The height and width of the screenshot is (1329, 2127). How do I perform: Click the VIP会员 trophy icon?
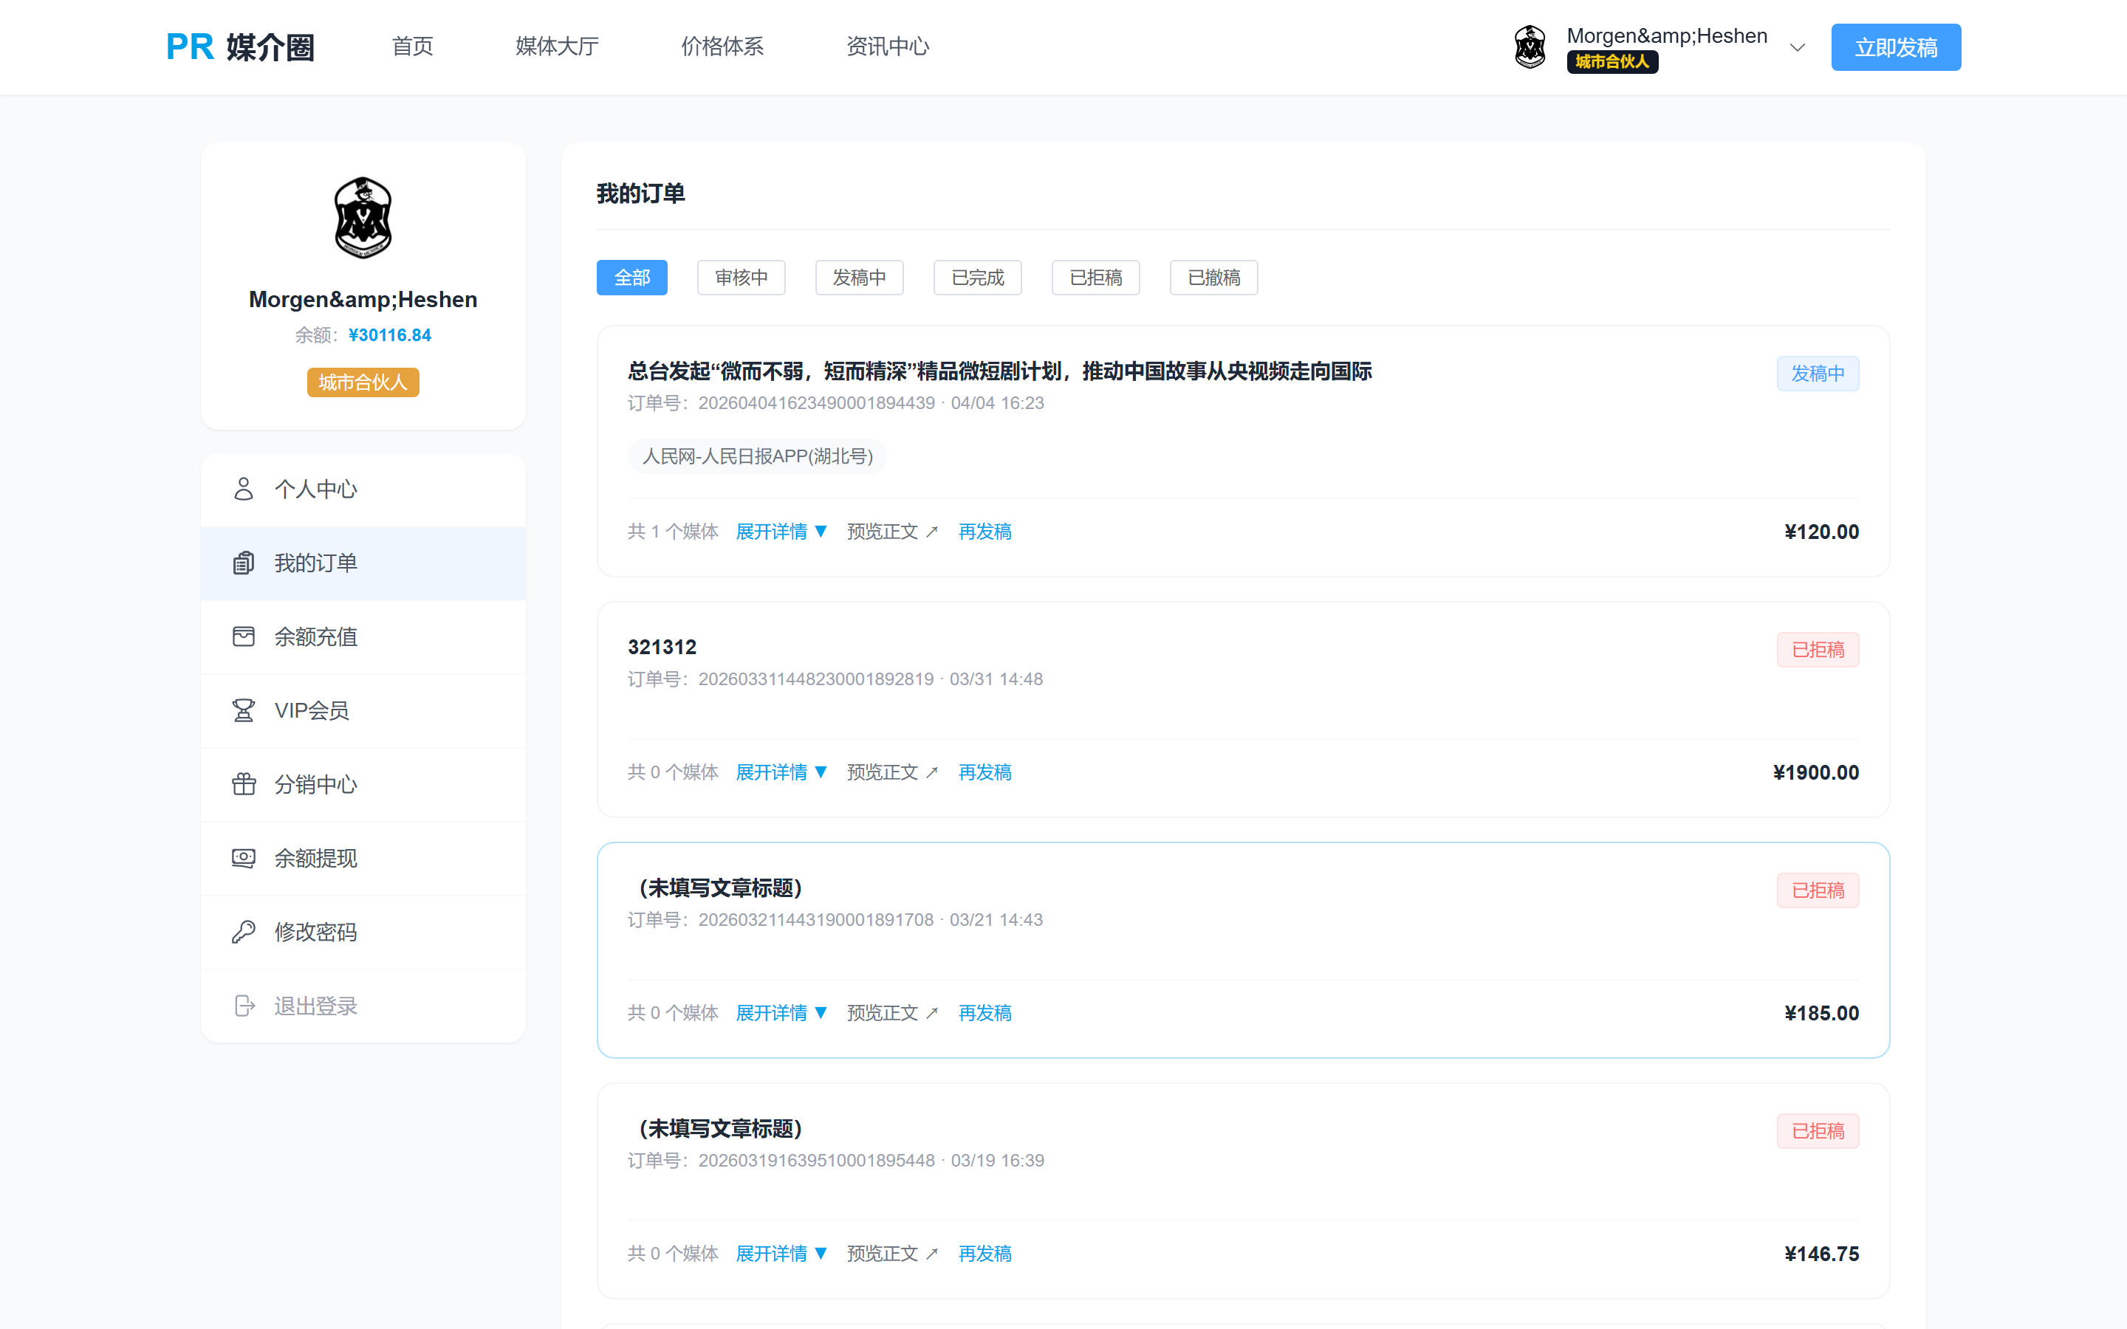point(244,710)
